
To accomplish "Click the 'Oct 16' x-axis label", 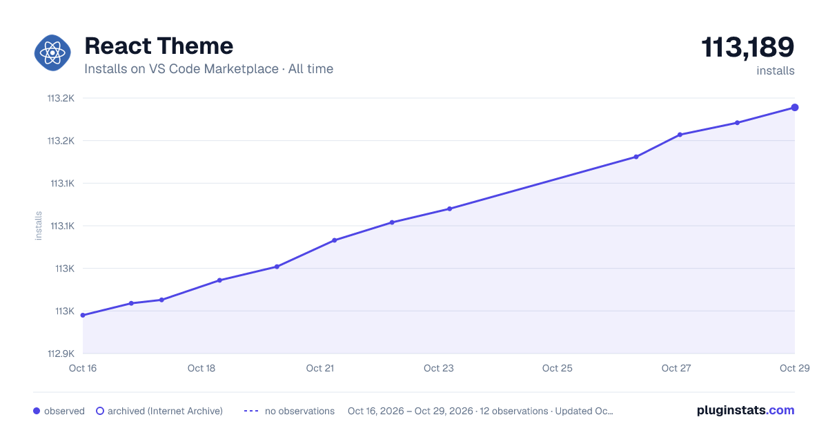I will point(83,368).
